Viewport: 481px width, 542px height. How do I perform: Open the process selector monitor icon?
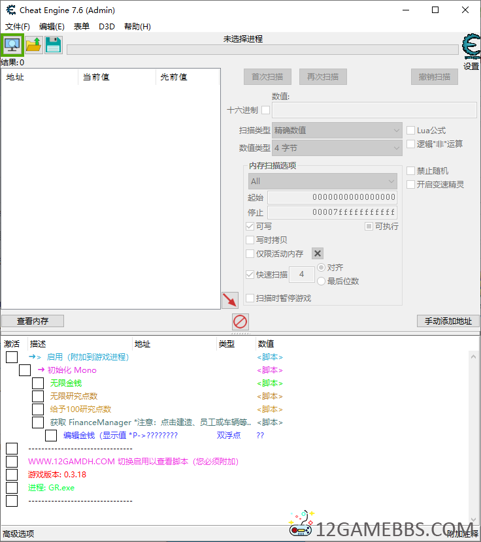pos(12,45)
